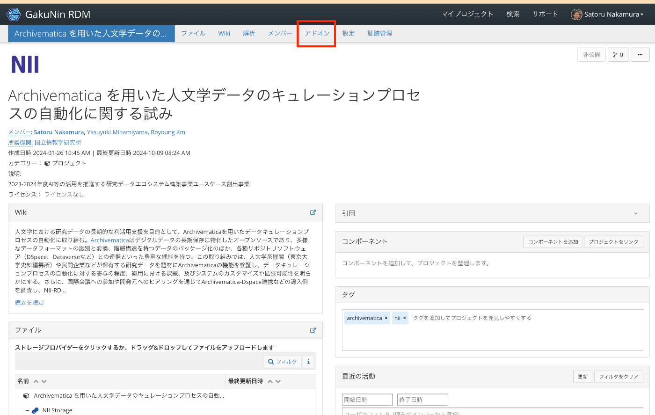Click the GakuNin RDM brand text

(58, 15)
